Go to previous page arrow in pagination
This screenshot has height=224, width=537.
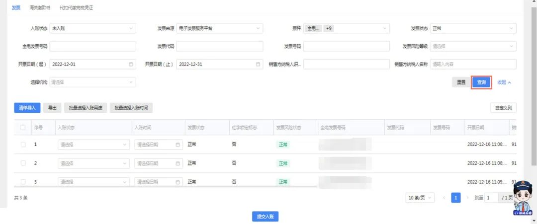tap(444, 198)
